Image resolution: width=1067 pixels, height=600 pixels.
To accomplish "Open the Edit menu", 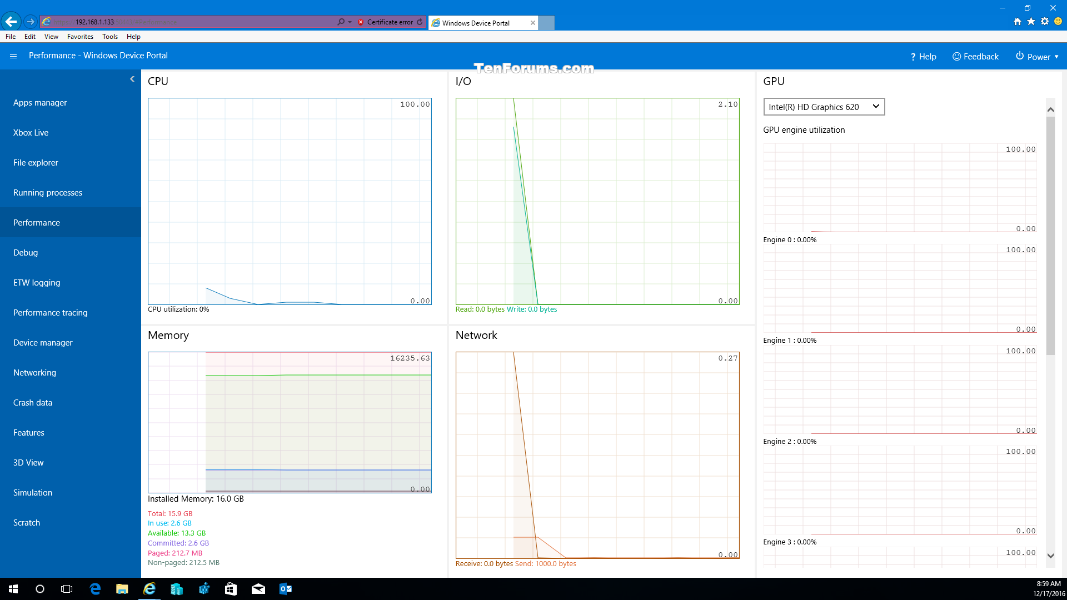I will click(30, 37).
